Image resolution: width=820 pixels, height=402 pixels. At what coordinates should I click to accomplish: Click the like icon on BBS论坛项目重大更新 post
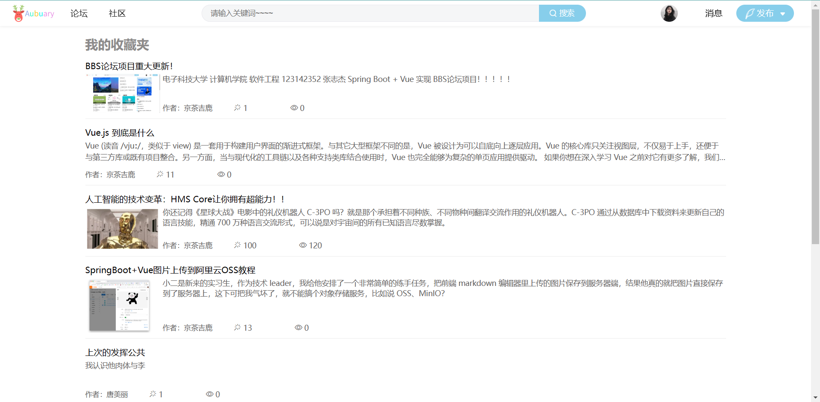click(237, 108)
